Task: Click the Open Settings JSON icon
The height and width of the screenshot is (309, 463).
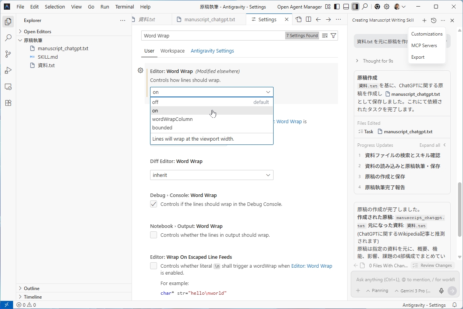Action: pyautogui.click(x=298, y=19)
